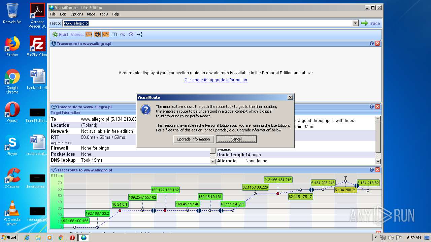Open help for the summary panel
This screenshot has height=242, width=431.
372,107
